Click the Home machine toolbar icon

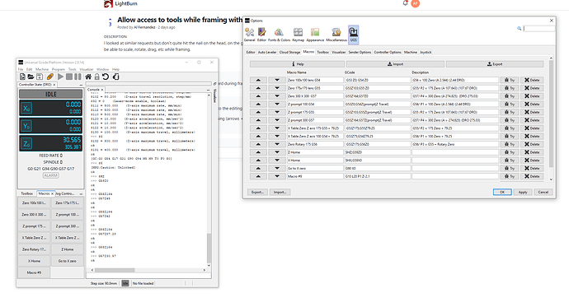pos(88,77)
